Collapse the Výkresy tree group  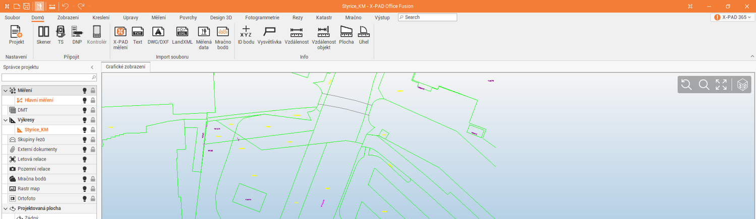tap(6, 120)
